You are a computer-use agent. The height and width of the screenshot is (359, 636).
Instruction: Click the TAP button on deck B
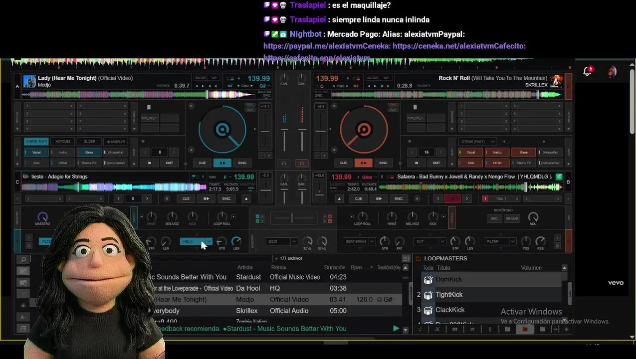(386, 78)
